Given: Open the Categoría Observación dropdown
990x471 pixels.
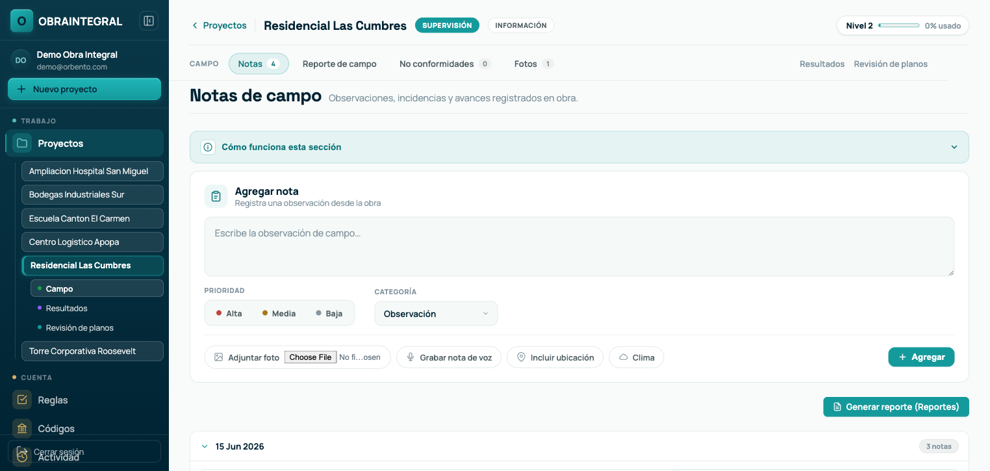Looking at the screenshot, I should click(x=436, y=314).
